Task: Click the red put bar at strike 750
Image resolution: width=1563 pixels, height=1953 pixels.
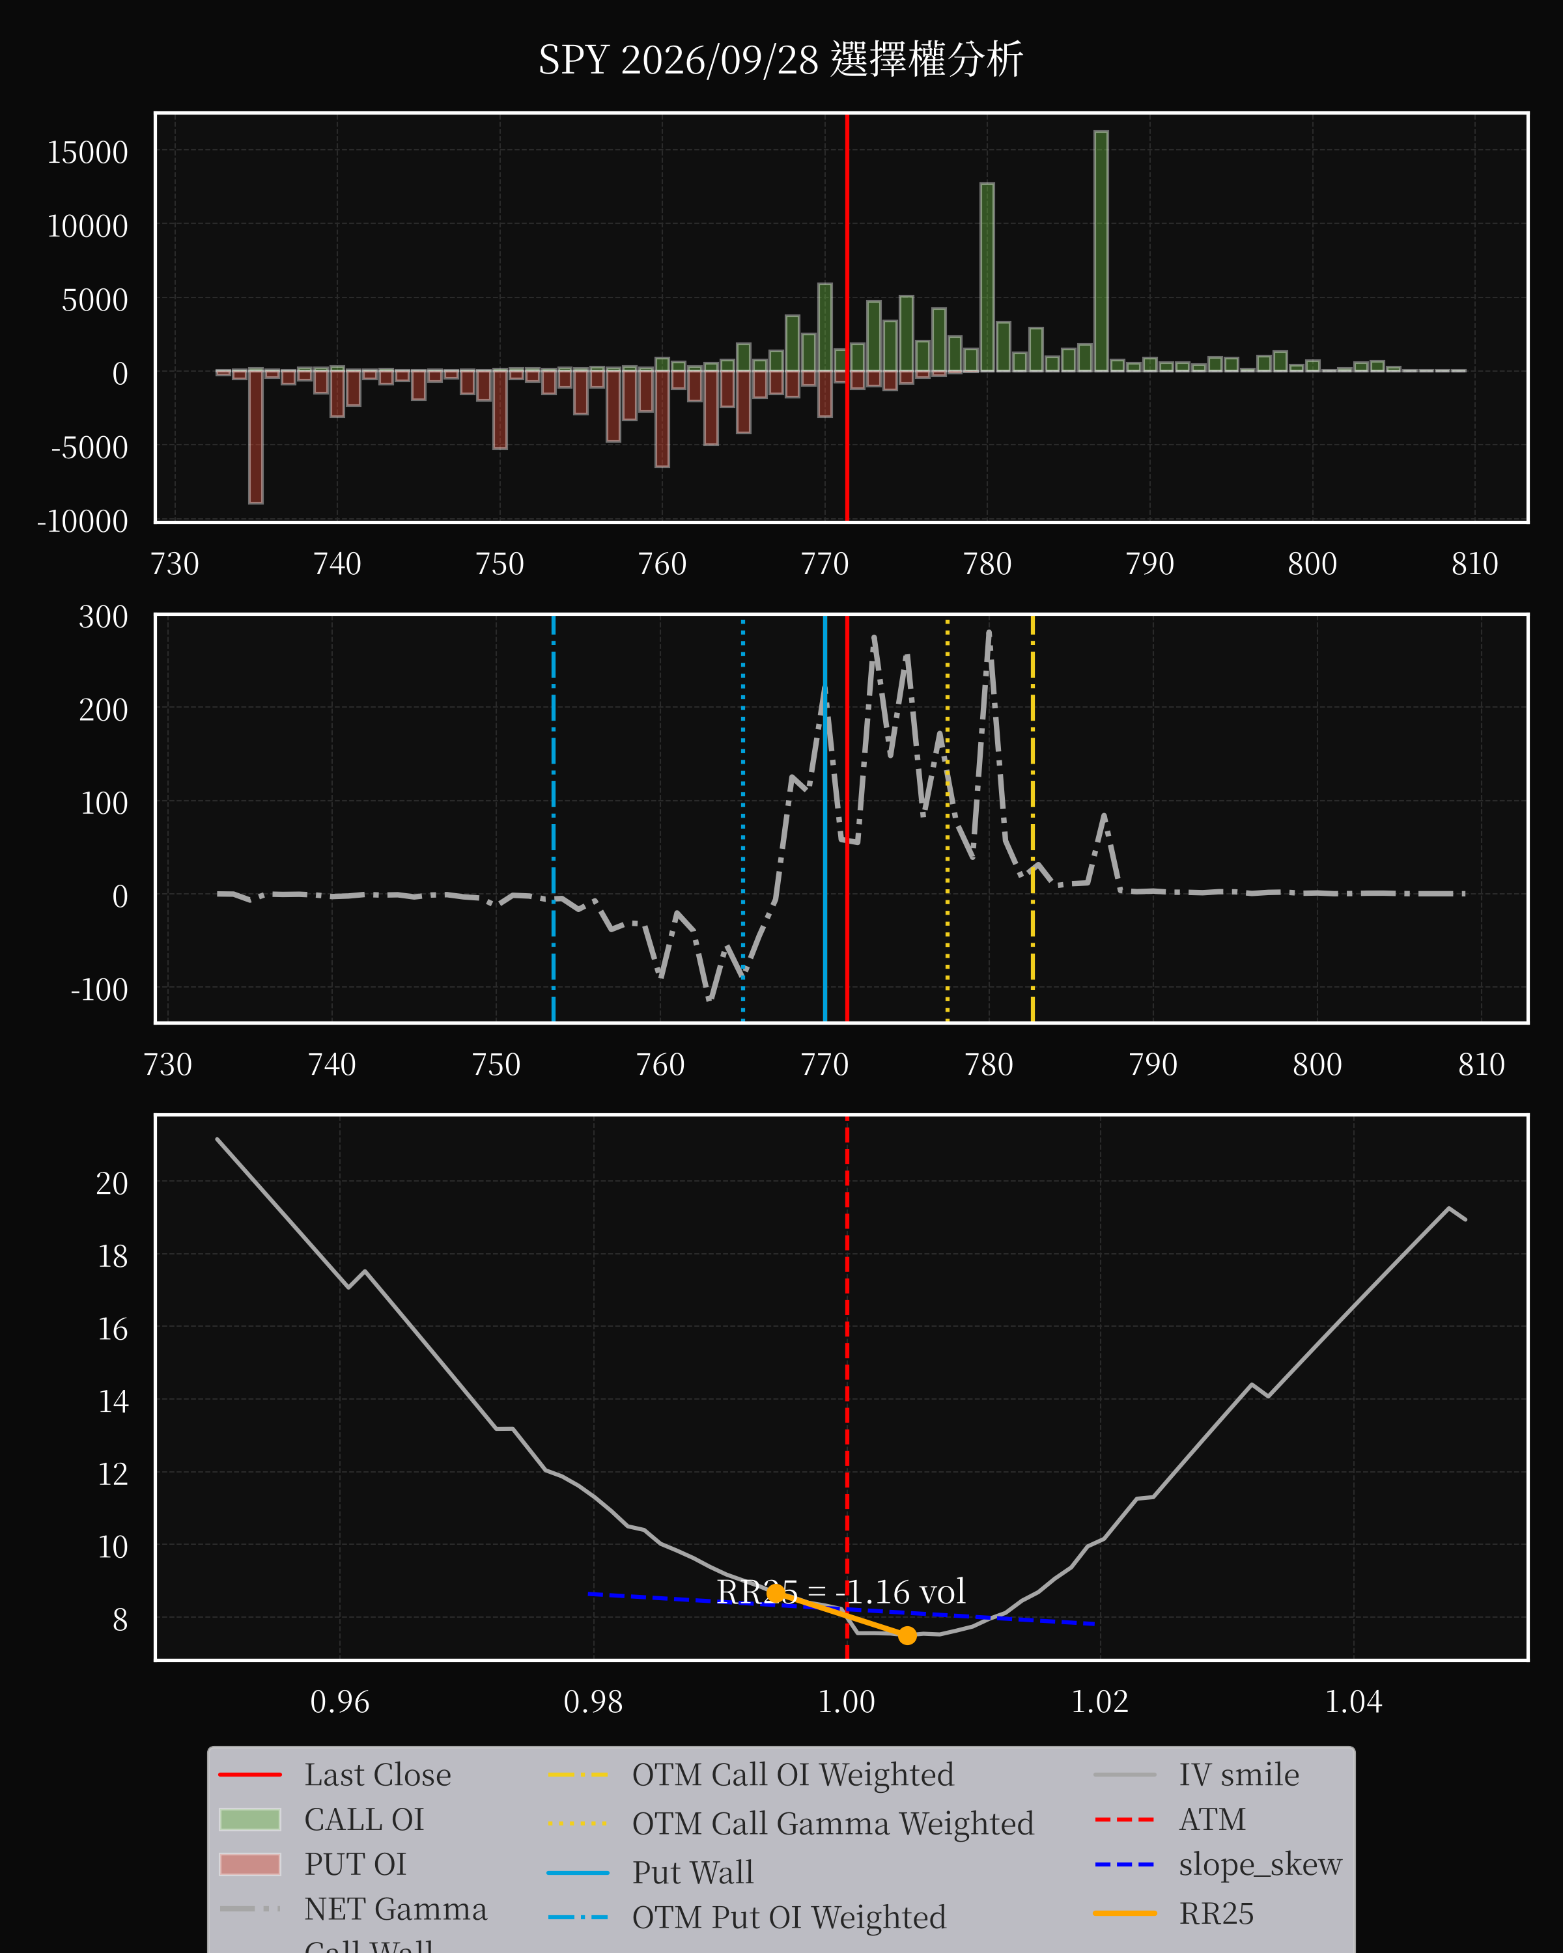Action: coord(500,409)
